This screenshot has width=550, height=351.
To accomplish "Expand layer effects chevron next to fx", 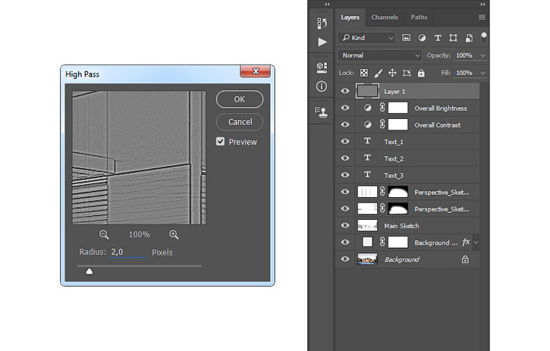I will [476, 243].
